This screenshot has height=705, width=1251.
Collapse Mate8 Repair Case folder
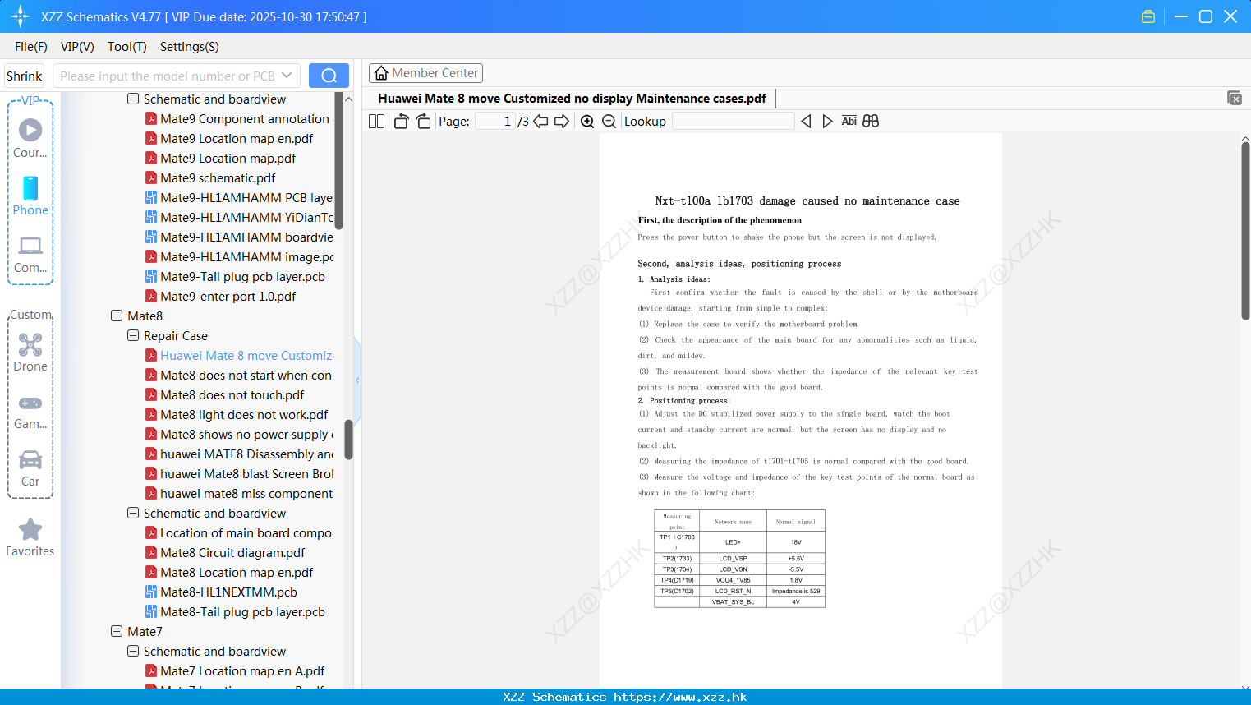[133, 336]
